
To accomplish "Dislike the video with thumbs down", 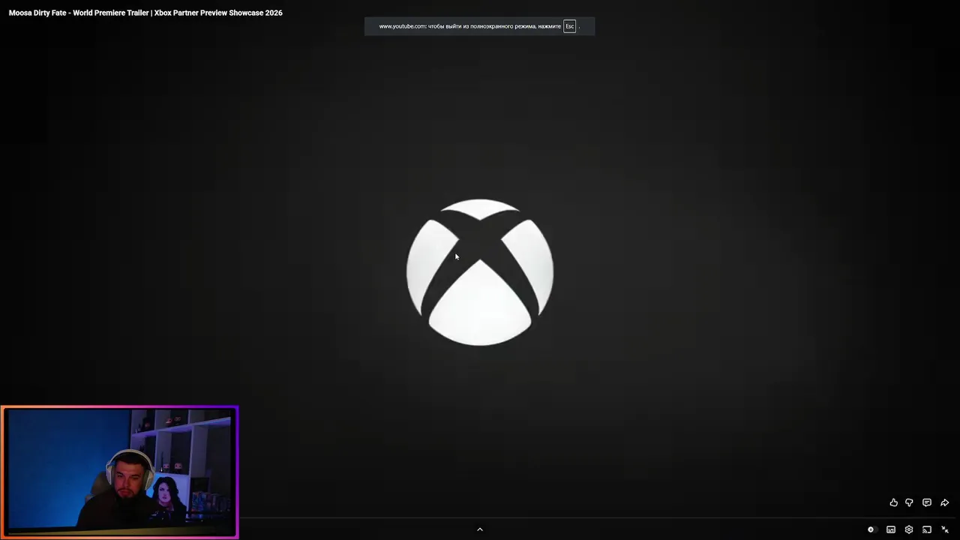I will (909, 502).
